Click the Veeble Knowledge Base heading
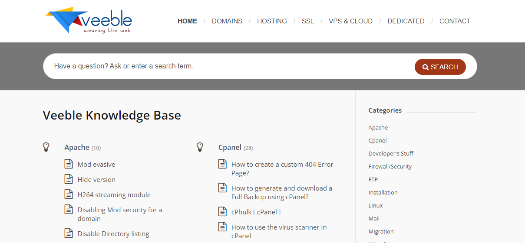 pos(112,116)
